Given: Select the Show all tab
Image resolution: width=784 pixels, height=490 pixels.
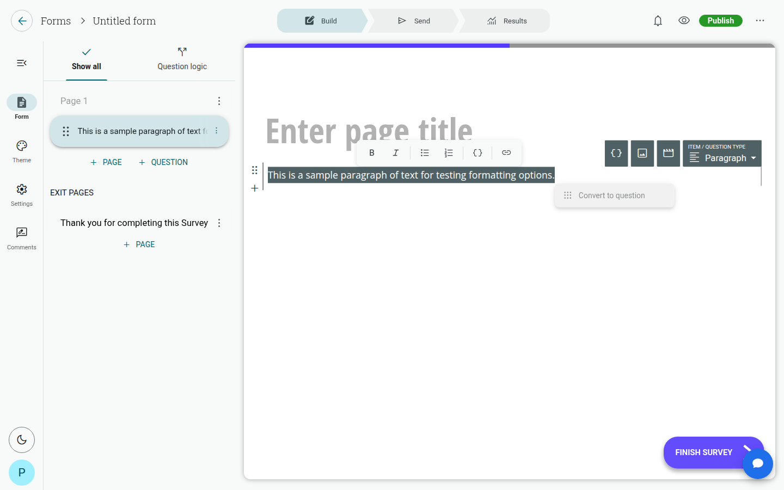Looking at the screenshot, I should tap(87, 60).
